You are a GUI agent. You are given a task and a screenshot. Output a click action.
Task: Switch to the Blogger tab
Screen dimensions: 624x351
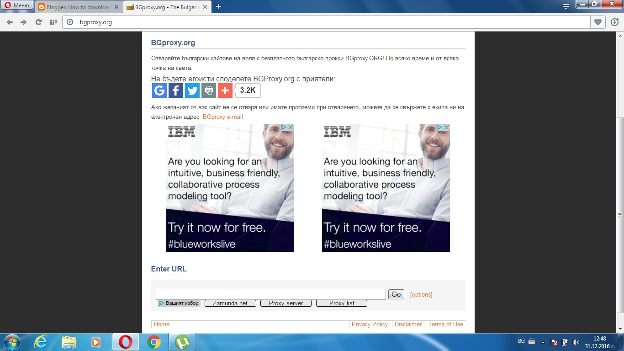(78, 7)
